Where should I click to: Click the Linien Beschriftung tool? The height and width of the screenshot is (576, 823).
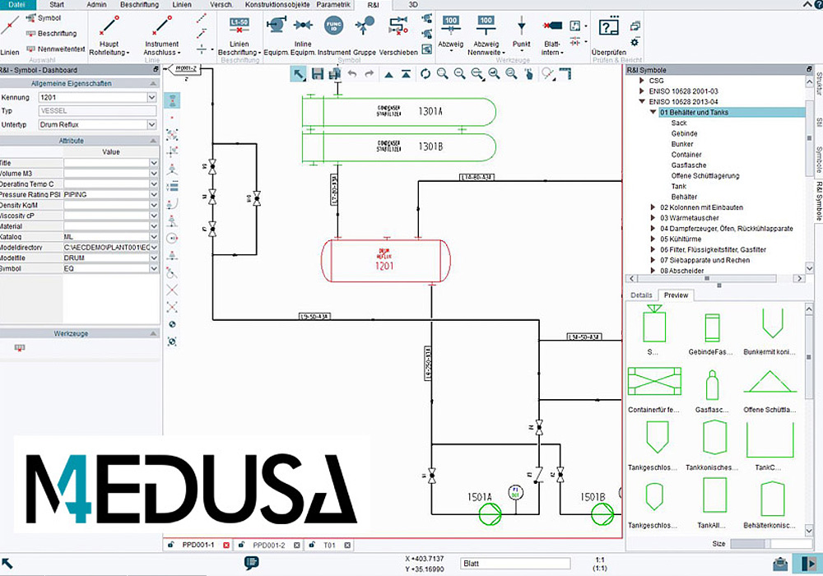pos(239,35)
